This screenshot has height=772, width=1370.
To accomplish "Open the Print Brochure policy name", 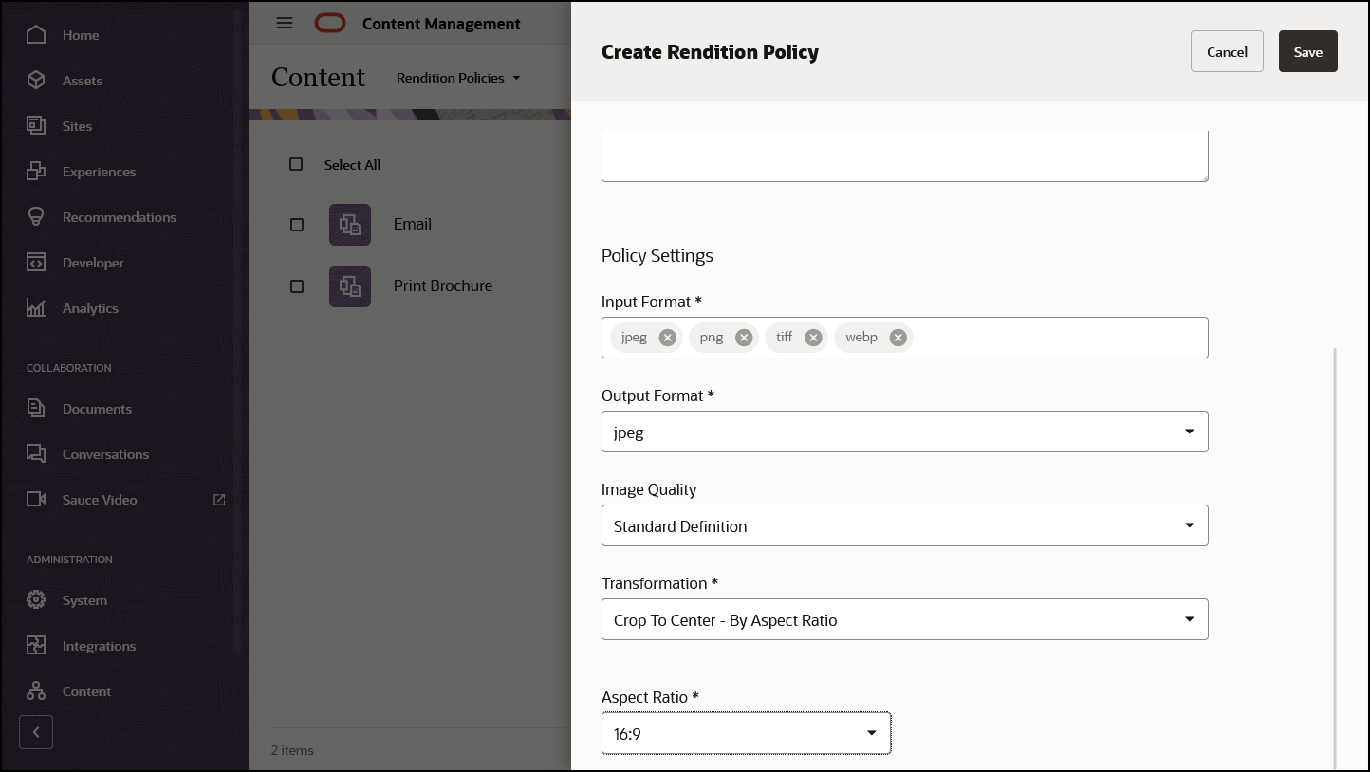I will pyautogui.click(x=443, y=286).
